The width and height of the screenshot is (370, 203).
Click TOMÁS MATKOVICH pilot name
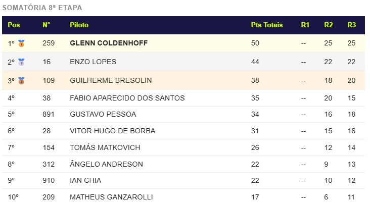[x=105, y=147]
